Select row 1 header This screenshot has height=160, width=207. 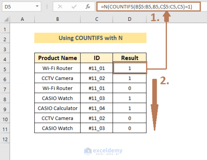point(5,28)
